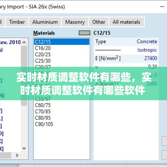Select C12/15 in the Materials list
This screenshot has height=167, width=167.
pyautogui.click(x=62, y=42)
